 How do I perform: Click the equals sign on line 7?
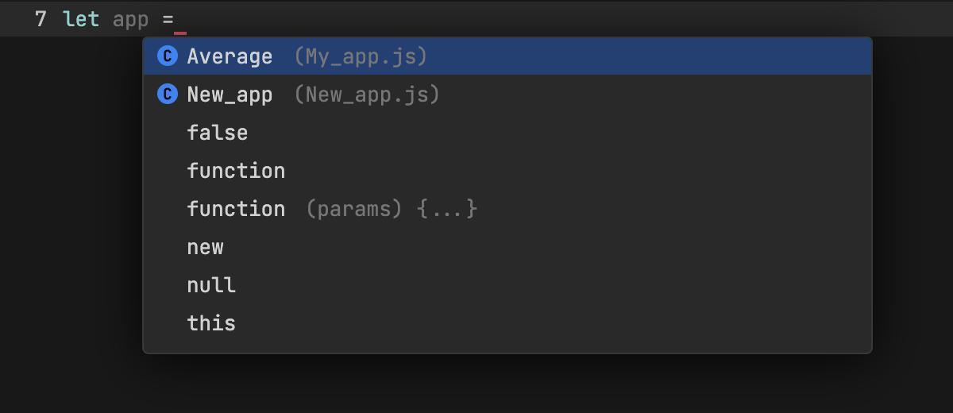[x=168, y=19]
